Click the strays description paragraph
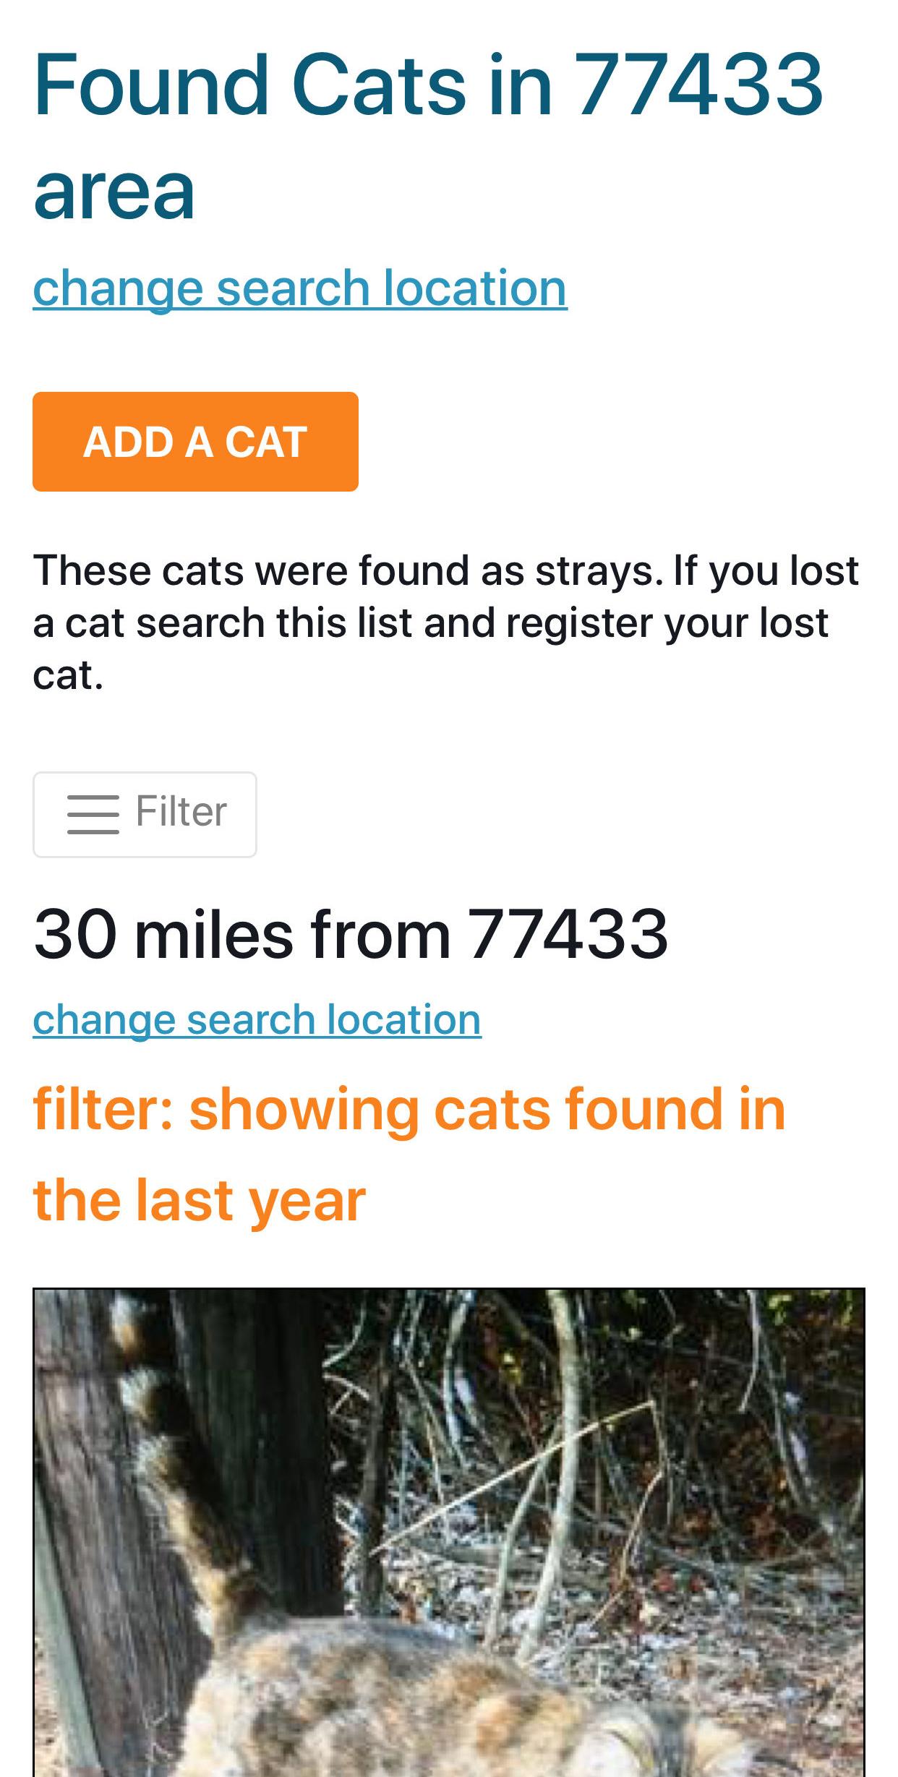The image size is (898, 1777). click(x=445, y=622)
